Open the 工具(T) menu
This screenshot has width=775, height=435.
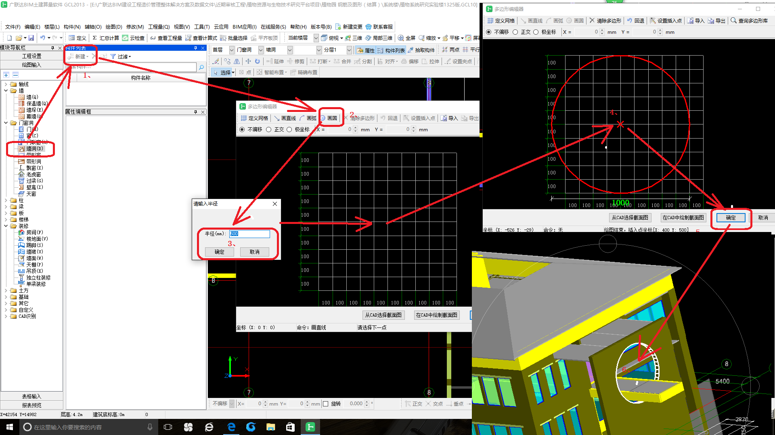click(x=202, y=27)
